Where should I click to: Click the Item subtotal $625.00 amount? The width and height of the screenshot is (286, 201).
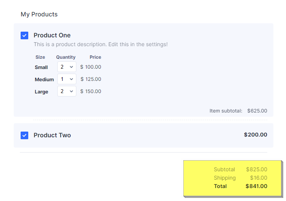click(x=257, y=111)
